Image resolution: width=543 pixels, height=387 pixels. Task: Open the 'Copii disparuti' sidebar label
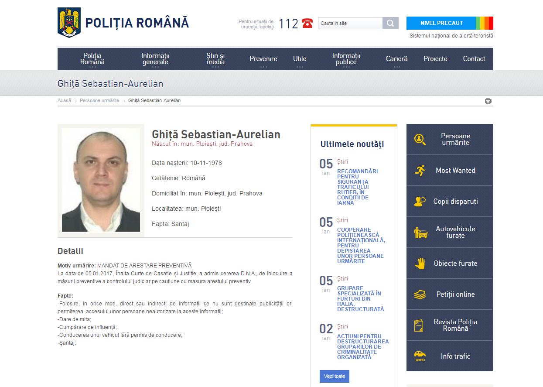pos(455,202)
